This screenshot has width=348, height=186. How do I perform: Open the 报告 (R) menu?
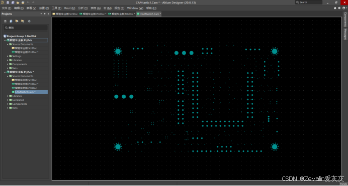pos(119,8)
